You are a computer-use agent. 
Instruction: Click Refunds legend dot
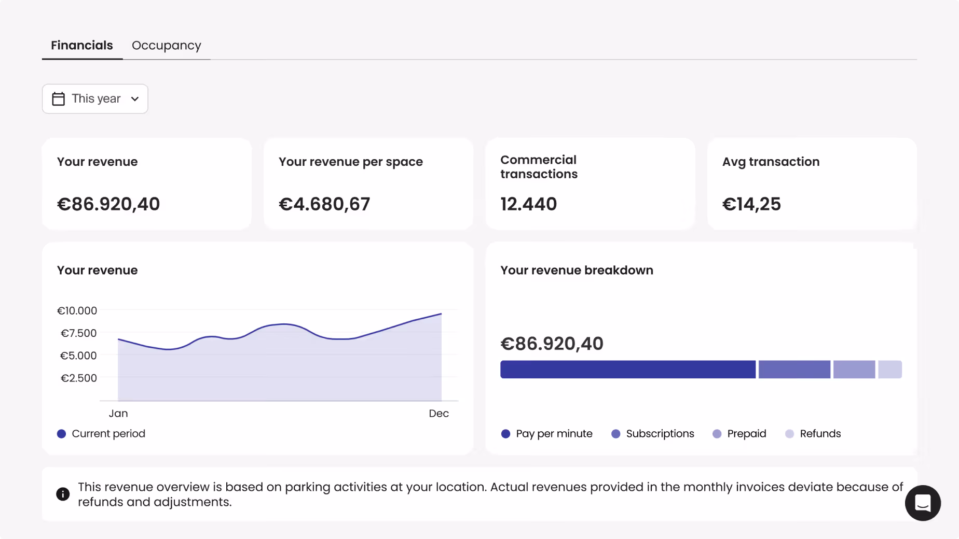click(x=789, y=434)
